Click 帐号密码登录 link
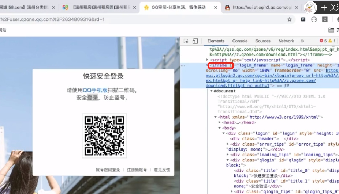The height and width of the screenshot is (194, 339). coord(108,170)
